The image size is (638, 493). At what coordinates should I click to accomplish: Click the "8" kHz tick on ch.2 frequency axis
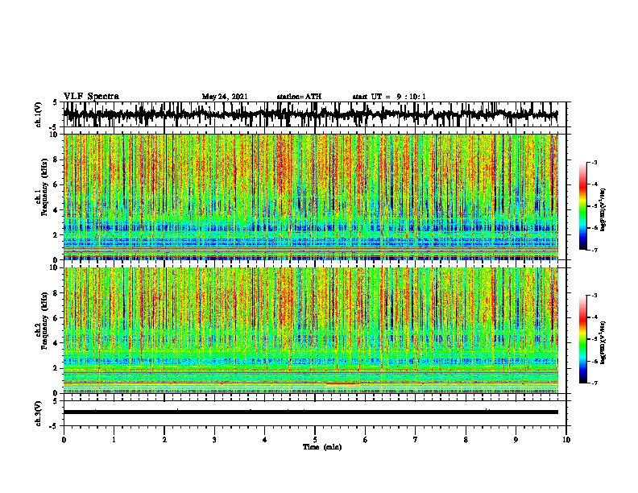56,293
